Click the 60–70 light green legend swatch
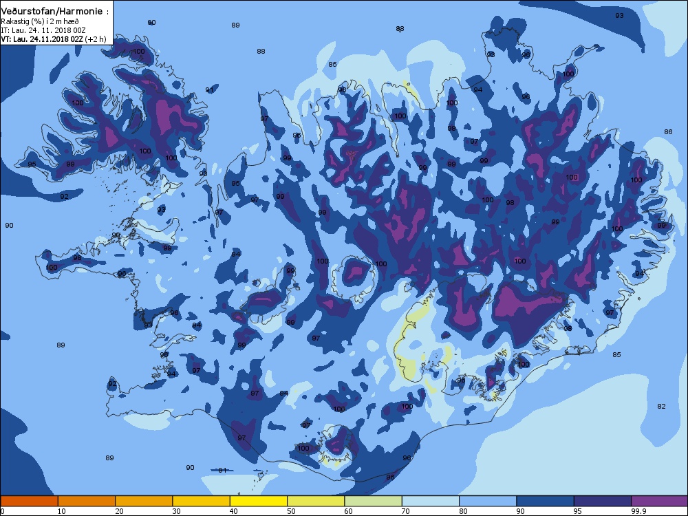The width and height of the screenshot is (688, 516). pyautogui.click(x=374, y=501)
